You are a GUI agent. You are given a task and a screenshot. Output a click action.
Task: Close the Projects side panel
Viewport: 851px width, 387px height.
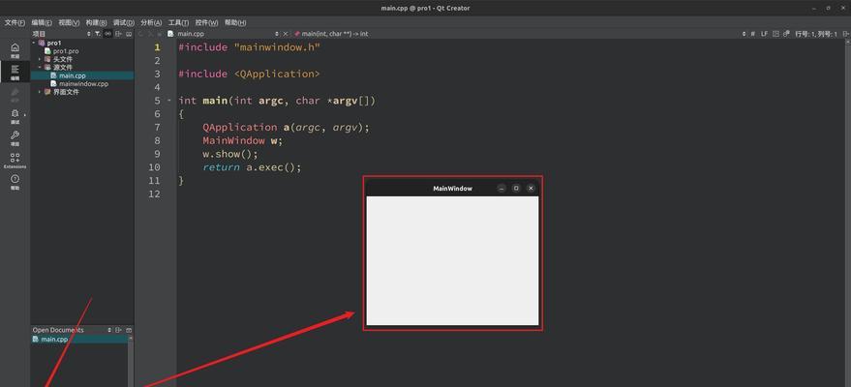point(129,34)
